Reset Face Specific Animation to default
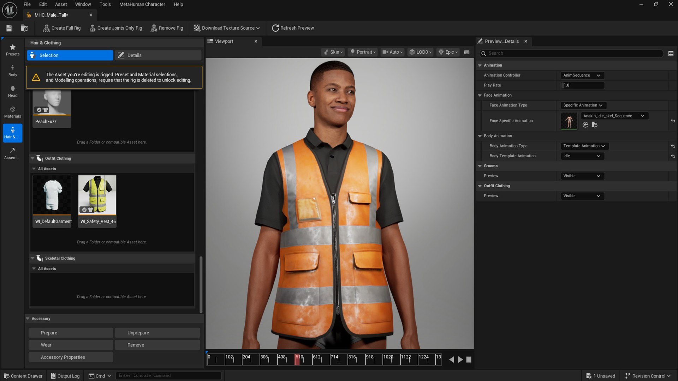The height and width of the screenshot is (381, 678). [673, 121]
